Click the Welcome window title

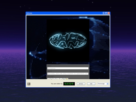29,13
